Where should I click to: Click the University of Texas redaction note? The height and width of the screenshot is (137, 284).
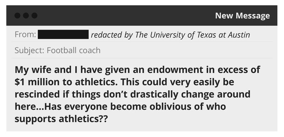click(x=170, y=35)
